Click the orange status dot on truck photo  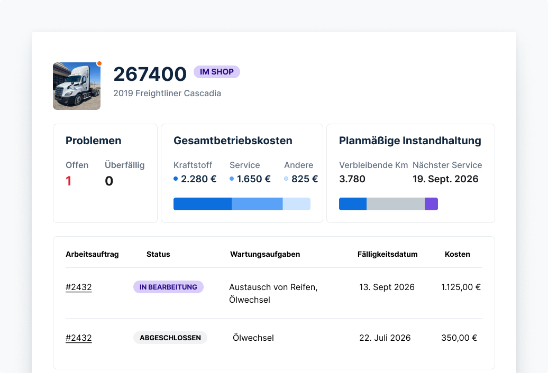point(99,63)
